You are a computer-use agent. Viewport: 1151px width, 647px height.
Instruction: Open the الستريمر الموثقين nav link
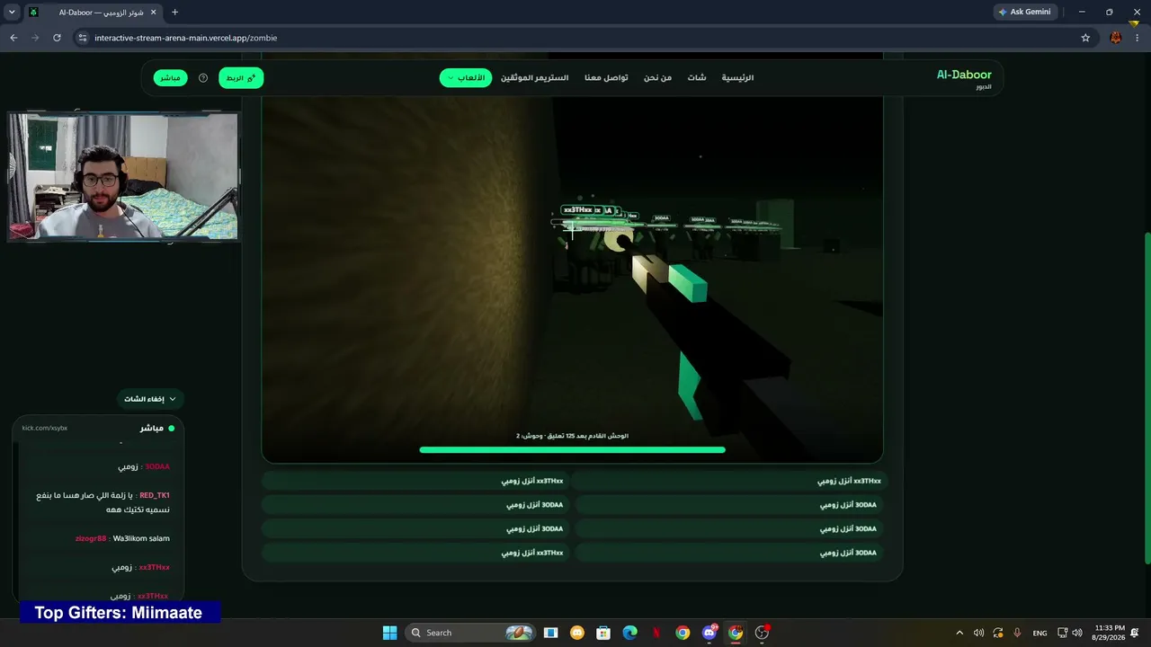pyautogui.click(x=534, y=78)
